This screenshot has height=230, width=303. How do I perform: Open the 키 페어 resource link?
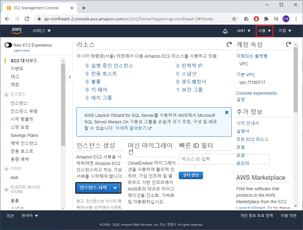[99, 90]
